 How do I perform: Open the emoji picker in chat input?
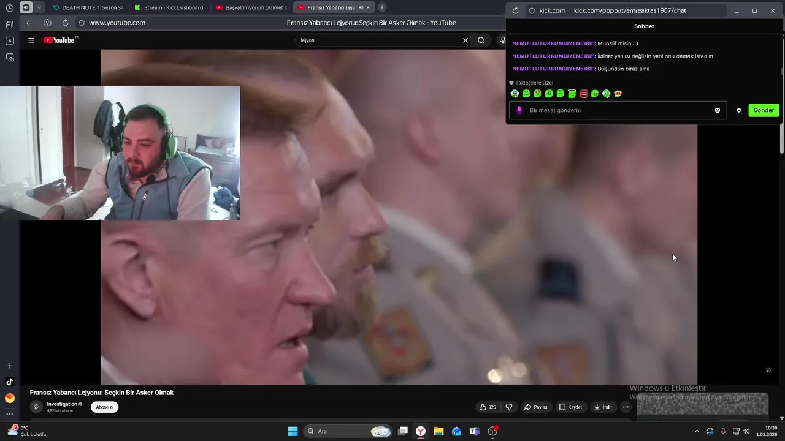pos(718,110)
